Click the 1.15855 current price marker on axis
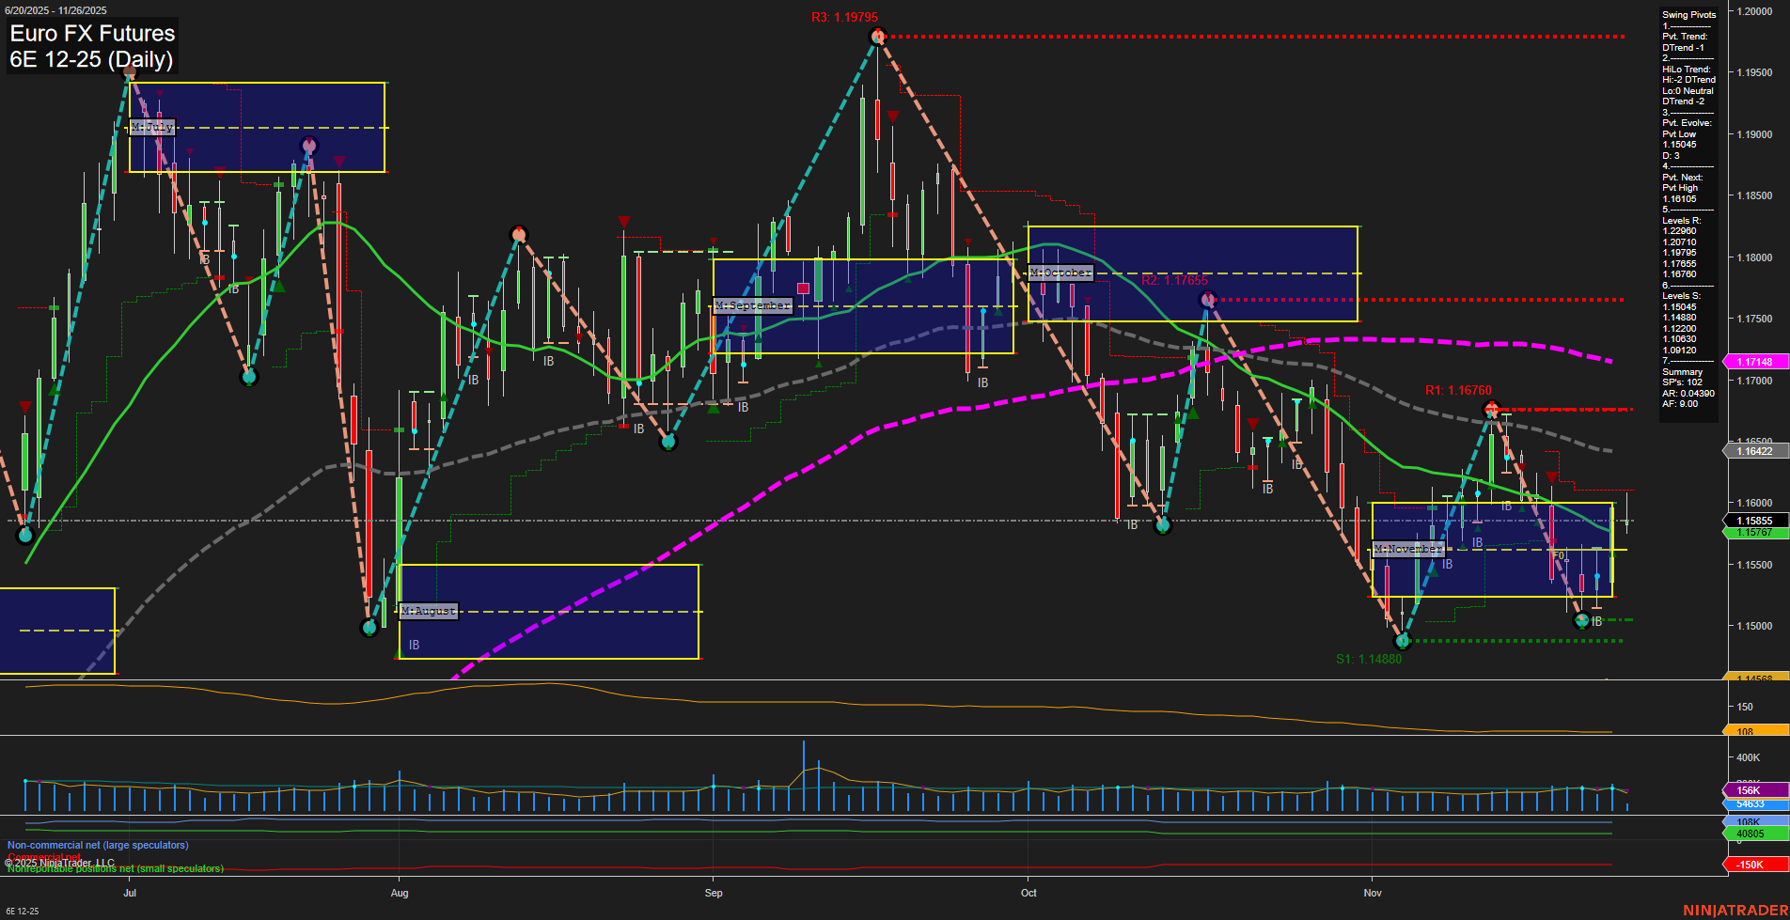Viewport: 1790px width, 920px height. (x=1754, y=521)
